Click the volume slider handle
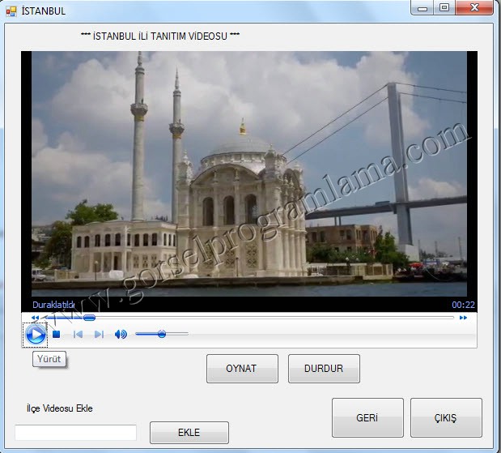This screenshot has width=501, height=453. click(162, 334)
